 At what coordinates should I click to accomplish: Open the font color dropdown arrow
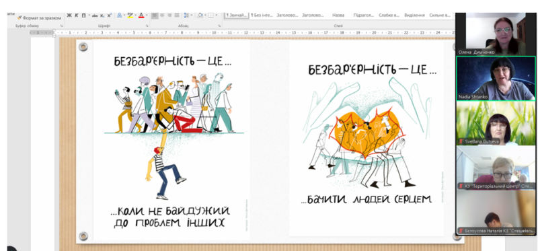click(x=147, y=15)
